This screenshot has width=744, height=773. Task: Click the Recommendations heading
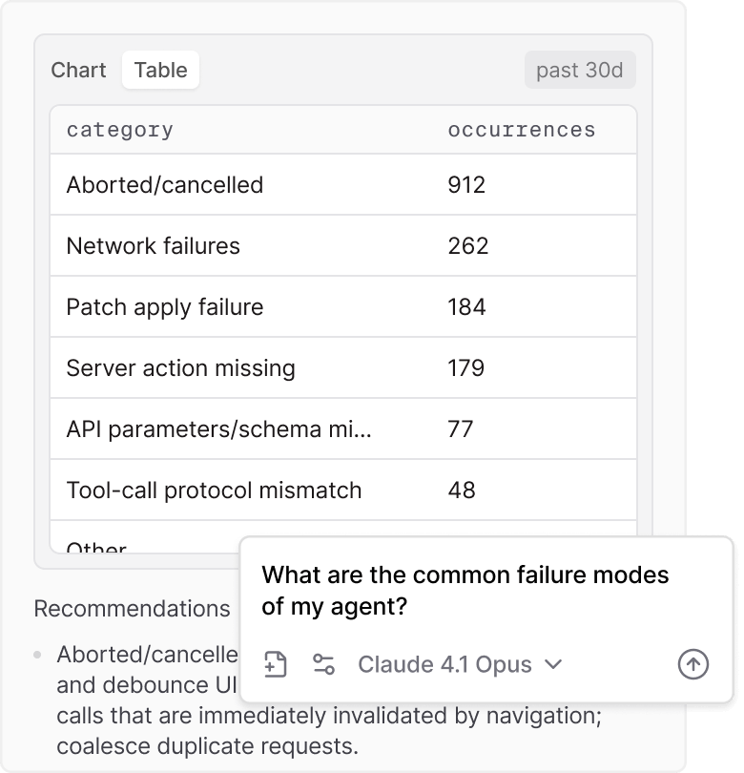pos(132,609)
